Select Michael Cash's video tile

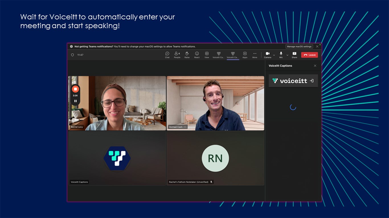pyautogui.click(x=215, y=103)
